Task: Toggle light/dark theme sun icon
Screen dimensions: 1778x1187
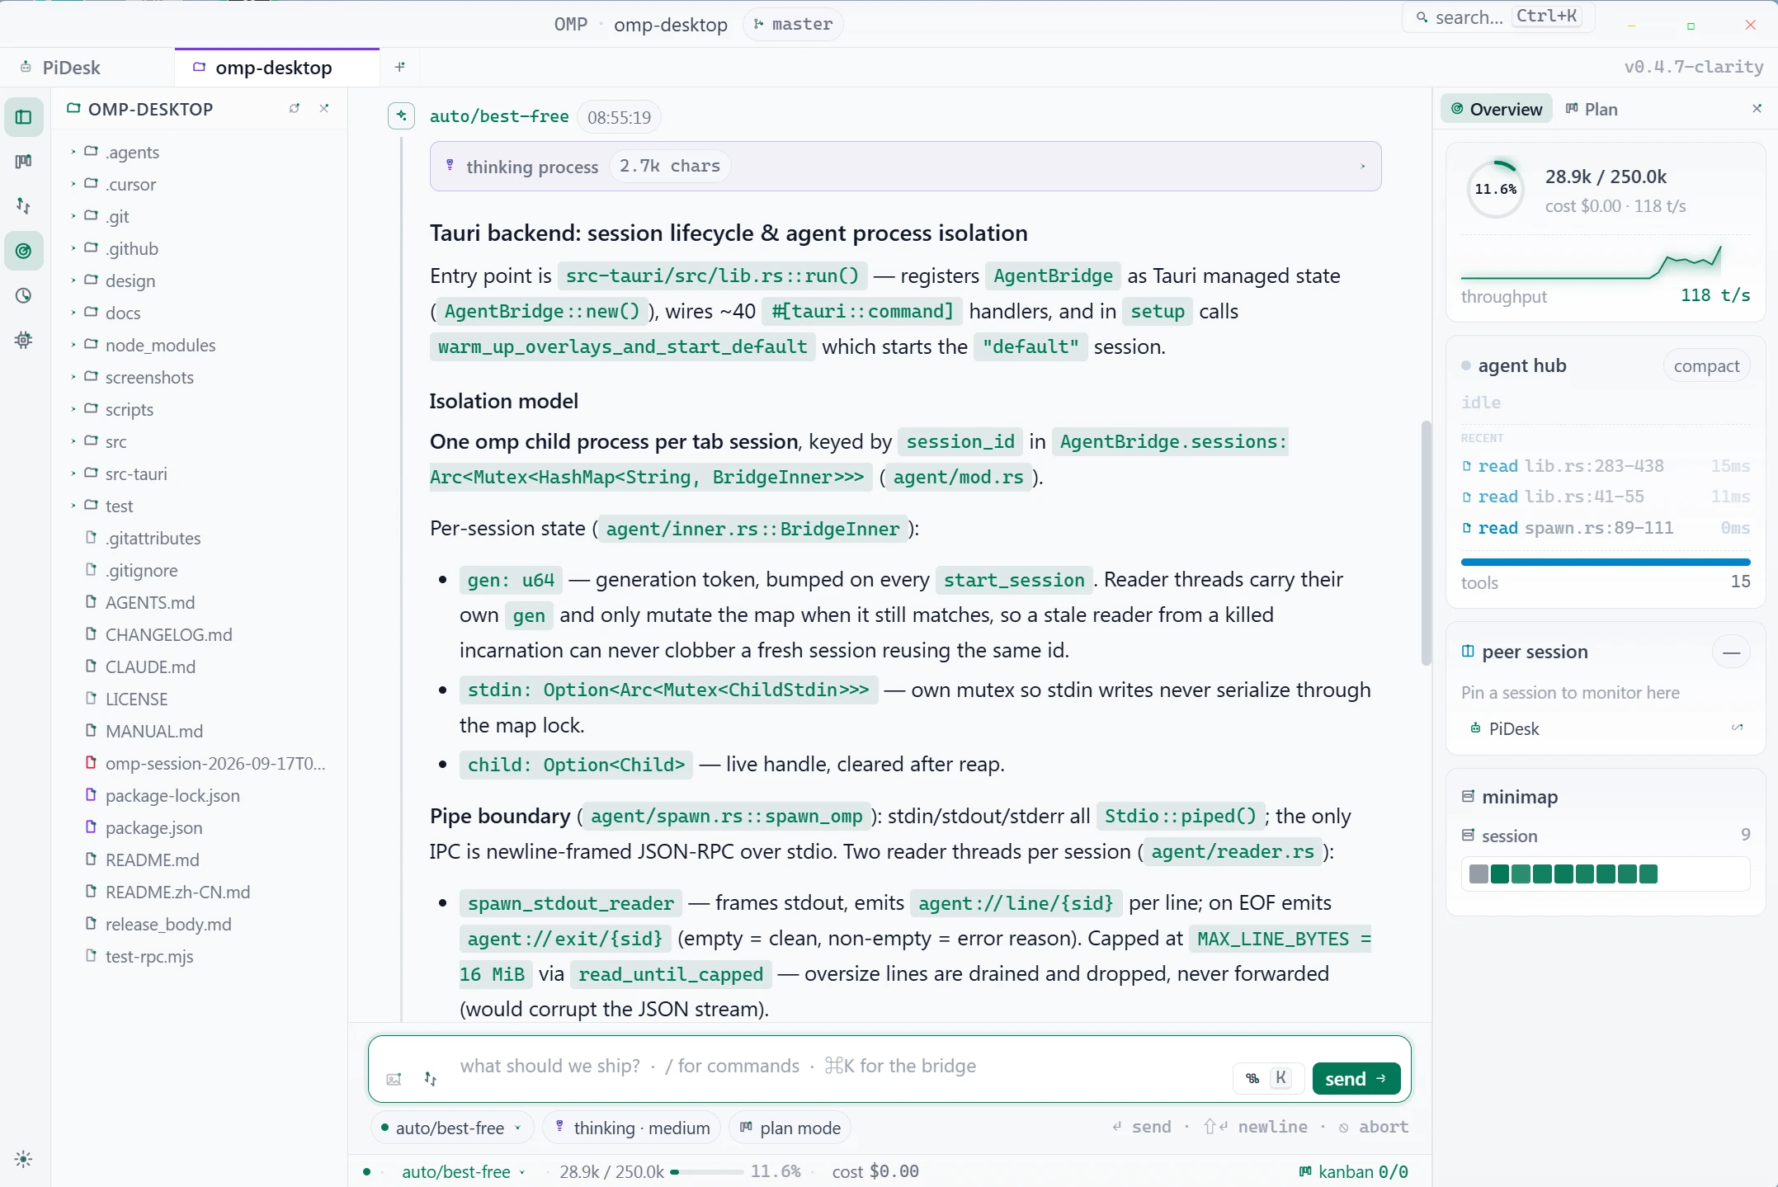Action: 23,1159
